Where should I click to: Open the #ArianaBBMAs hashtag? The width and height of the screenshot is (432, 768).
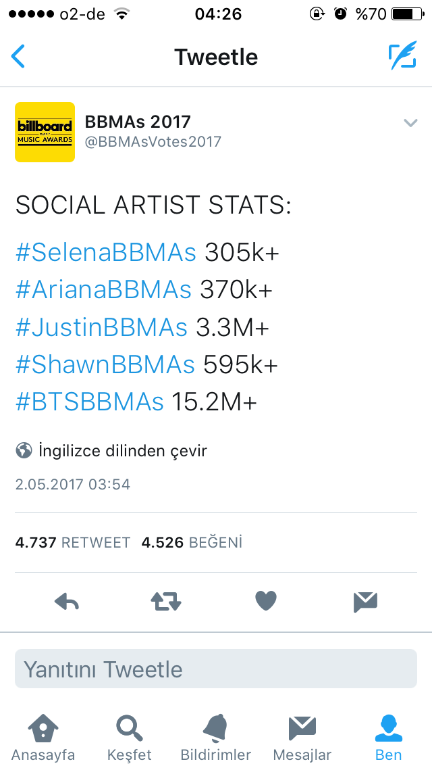[x=103, y=290]
